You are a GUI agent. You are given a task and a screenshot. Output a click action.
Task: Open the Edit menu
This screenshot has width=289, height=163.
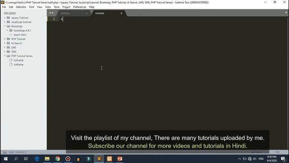click(x=11, y=7)
